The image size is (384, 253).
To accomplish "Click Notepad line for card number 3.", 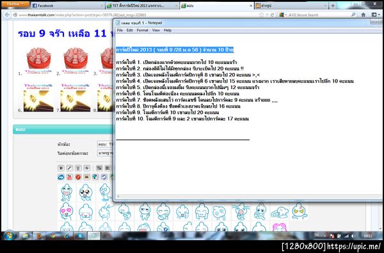I will click(188, 75).
